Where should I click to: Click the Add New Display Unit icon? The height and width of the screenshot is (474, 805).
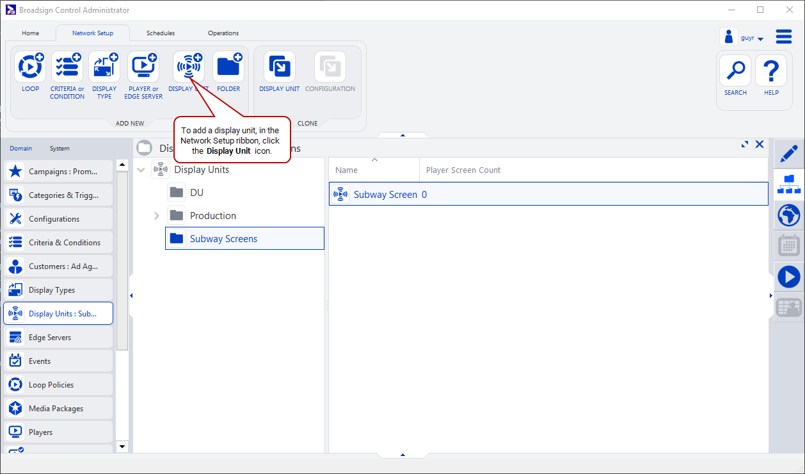189,67
